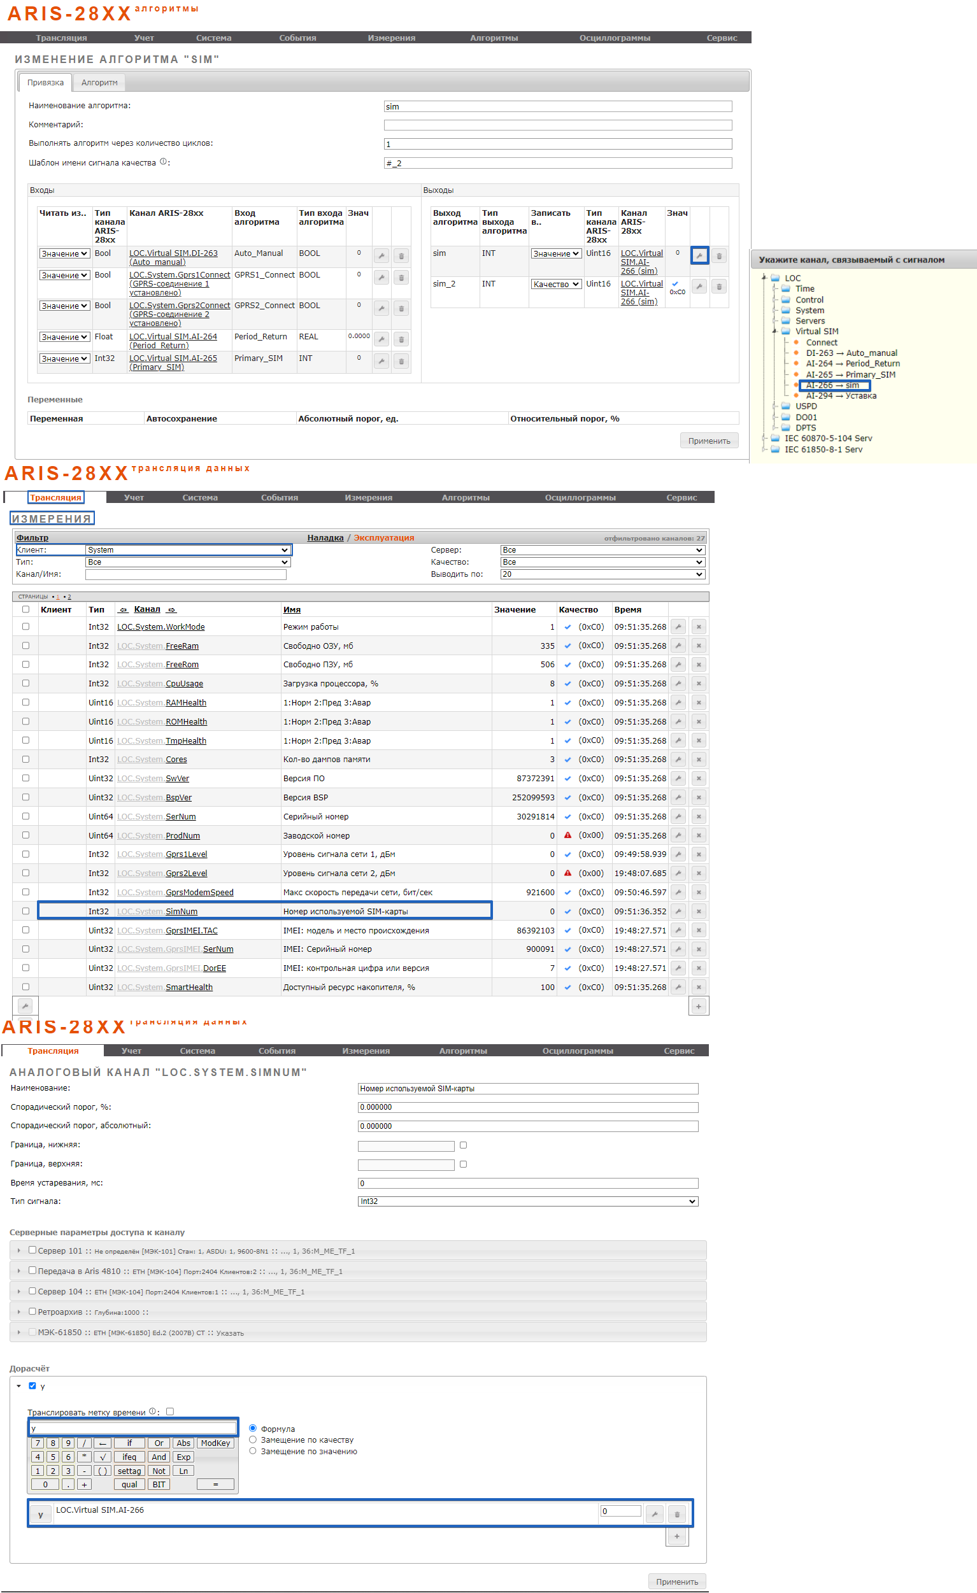Click wrench icon for Period_Return input row
This screenshot has width=977, height=1593.
(x=382, y=339)
